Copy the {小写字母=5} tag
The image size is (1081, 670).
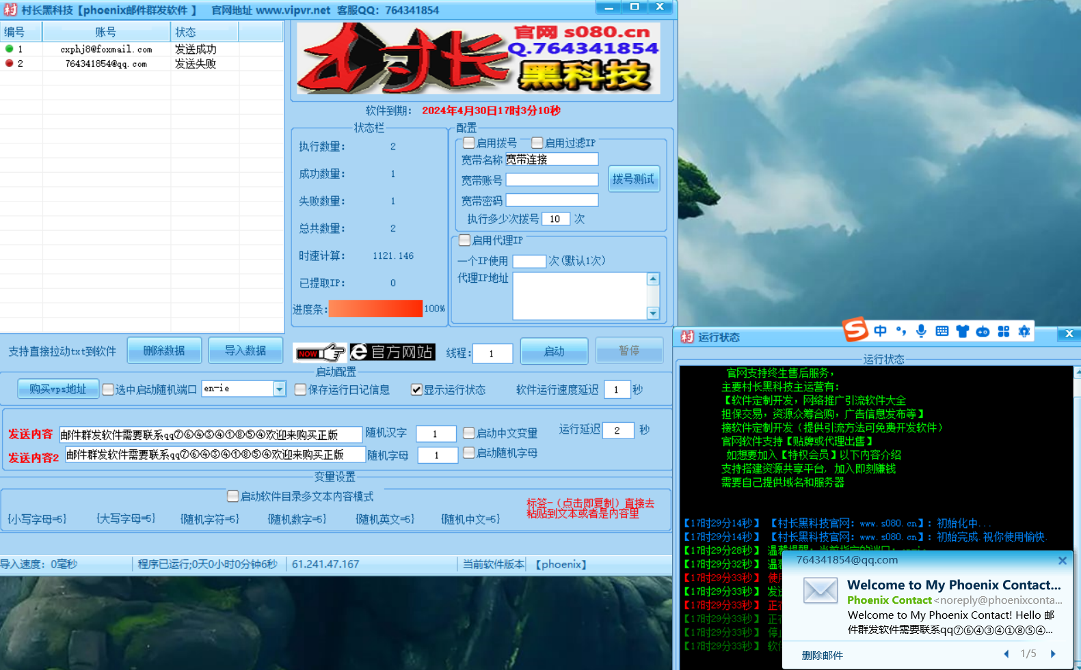37,519
